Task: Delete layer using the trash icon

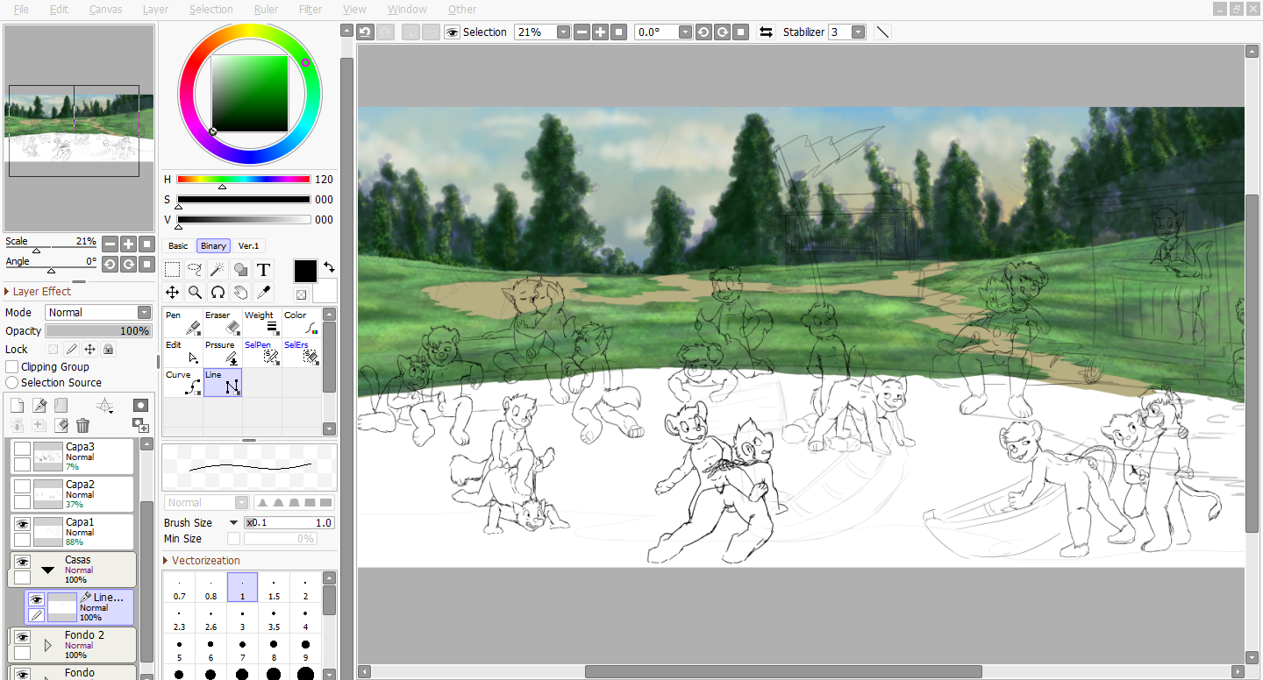Action: [x=82, y=426]
